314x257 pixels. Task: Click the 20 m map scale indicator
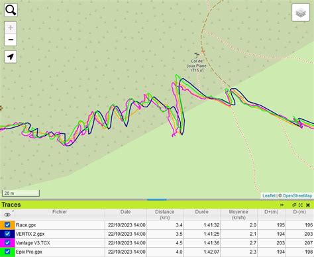click(x=21, y=193)
